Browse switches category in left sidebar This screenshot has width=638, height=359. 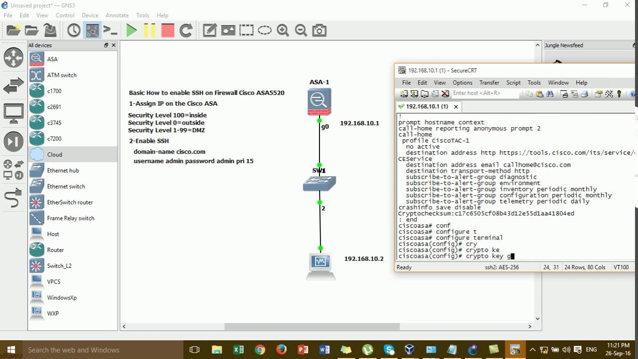(13, 85)
